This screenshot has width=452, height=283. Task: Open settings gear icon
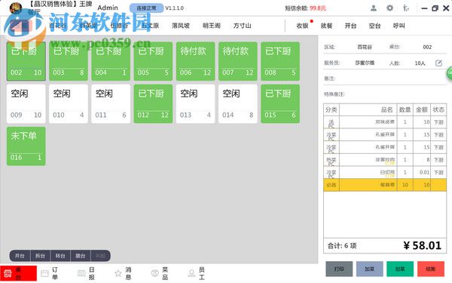(x=389, y=8)
